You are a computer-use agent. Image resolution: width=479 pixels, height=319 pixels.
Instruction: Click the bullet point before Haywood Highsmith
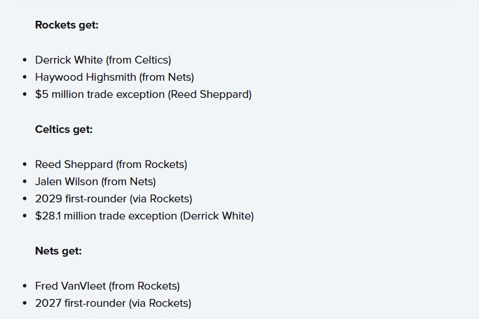pos(25,77)
